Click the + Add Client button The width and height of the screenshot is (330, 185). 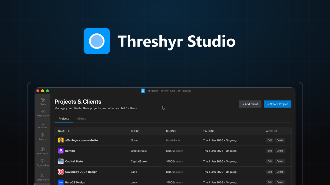(x=250, y=104)
